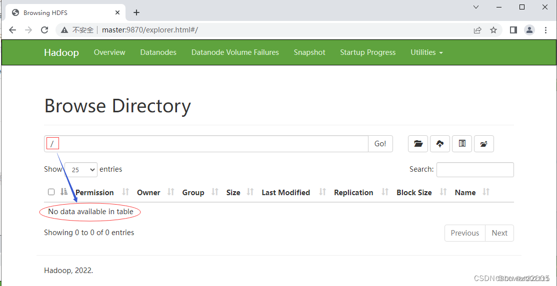Click the Go! button

pyautogui.click(x=380, y=144)
